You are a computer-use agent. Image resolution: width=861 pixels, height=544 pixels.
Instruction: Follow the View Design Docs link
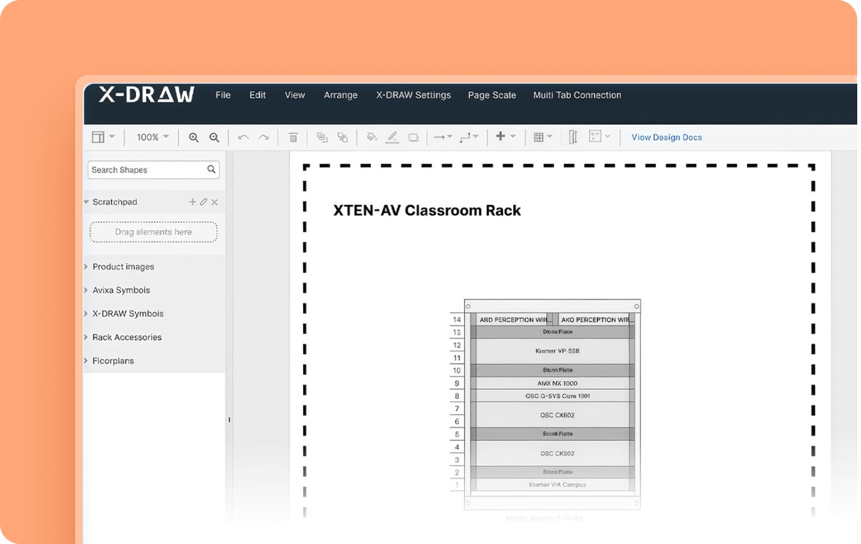coord(667,137)
